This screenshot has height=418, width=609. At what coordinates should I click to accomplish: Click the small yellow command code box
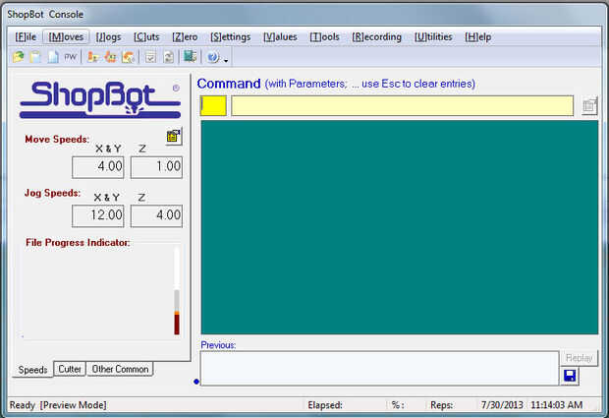(213, 106)
